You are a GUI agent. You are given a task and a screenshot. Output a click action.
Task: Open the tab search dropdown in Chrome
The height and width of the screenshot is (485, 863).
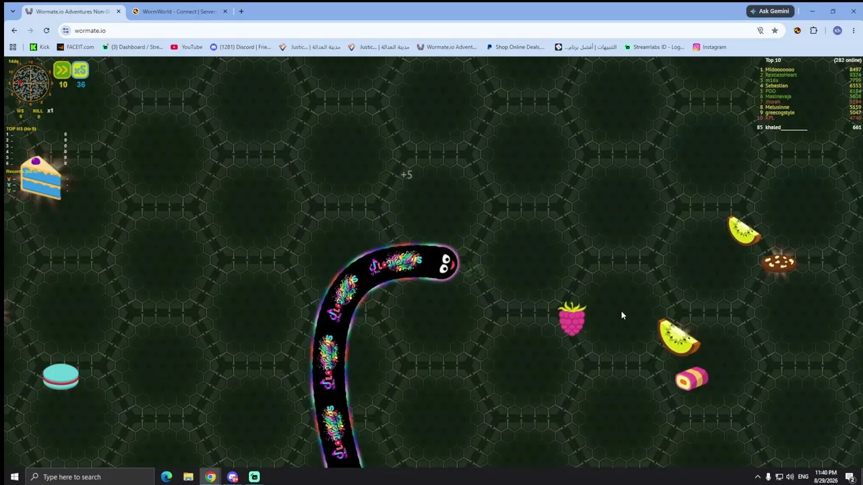pos(12,11)
